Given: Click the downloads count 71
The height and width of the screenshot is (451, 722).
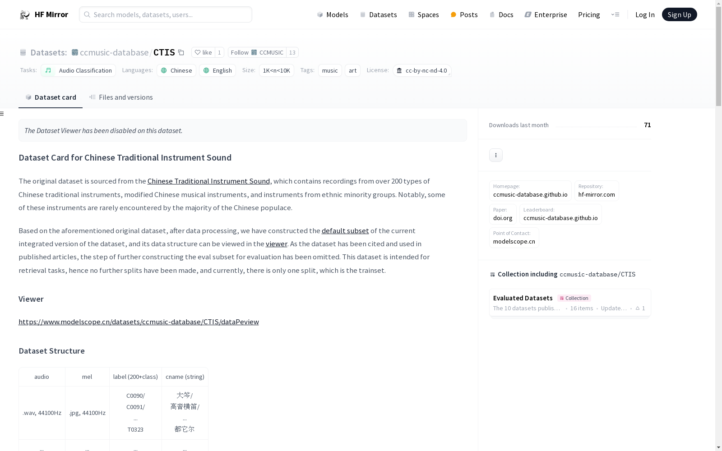Looking at the screenshot, I should pyautogui.click(x=648, y=125).
